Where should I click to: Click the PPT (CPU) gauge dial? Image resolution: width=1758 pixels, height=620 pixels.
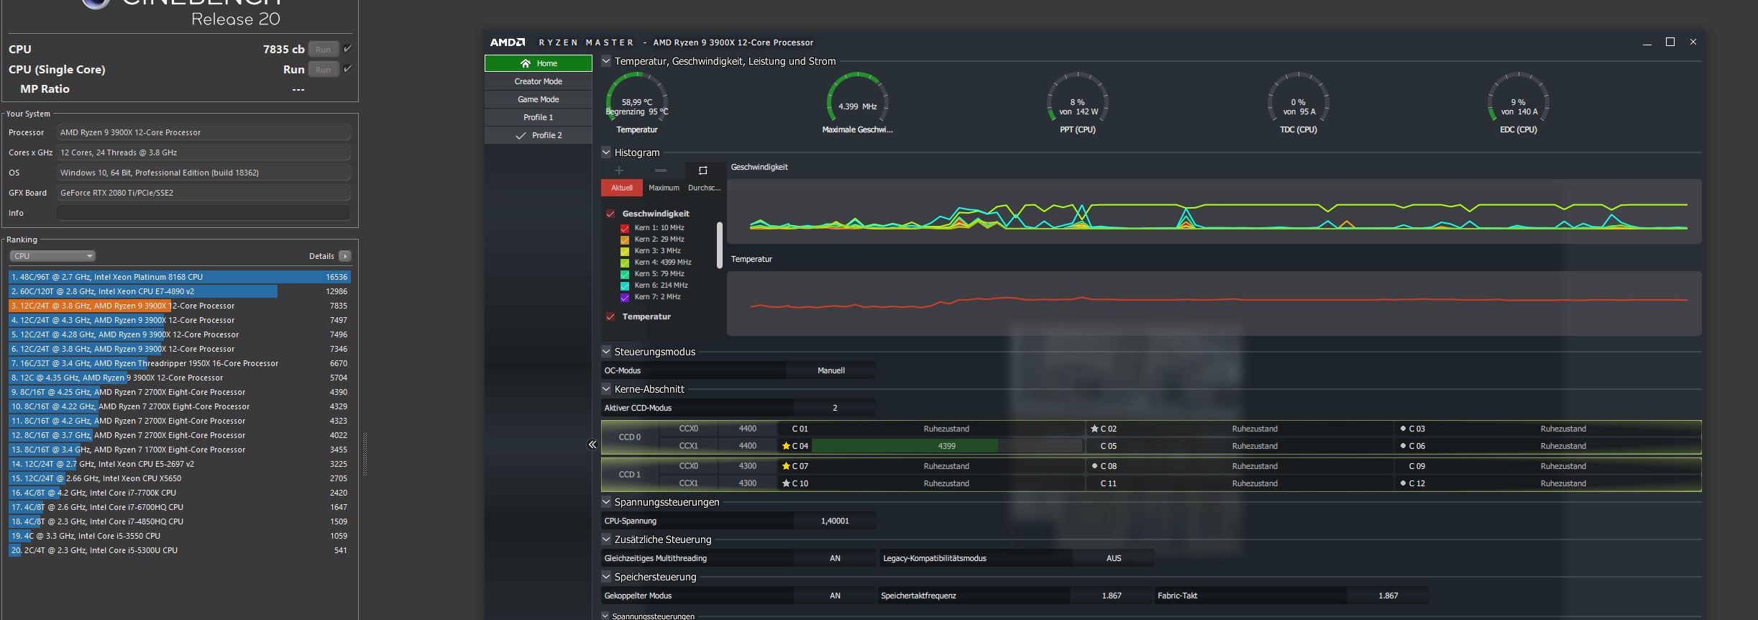tap(1078, 97)
